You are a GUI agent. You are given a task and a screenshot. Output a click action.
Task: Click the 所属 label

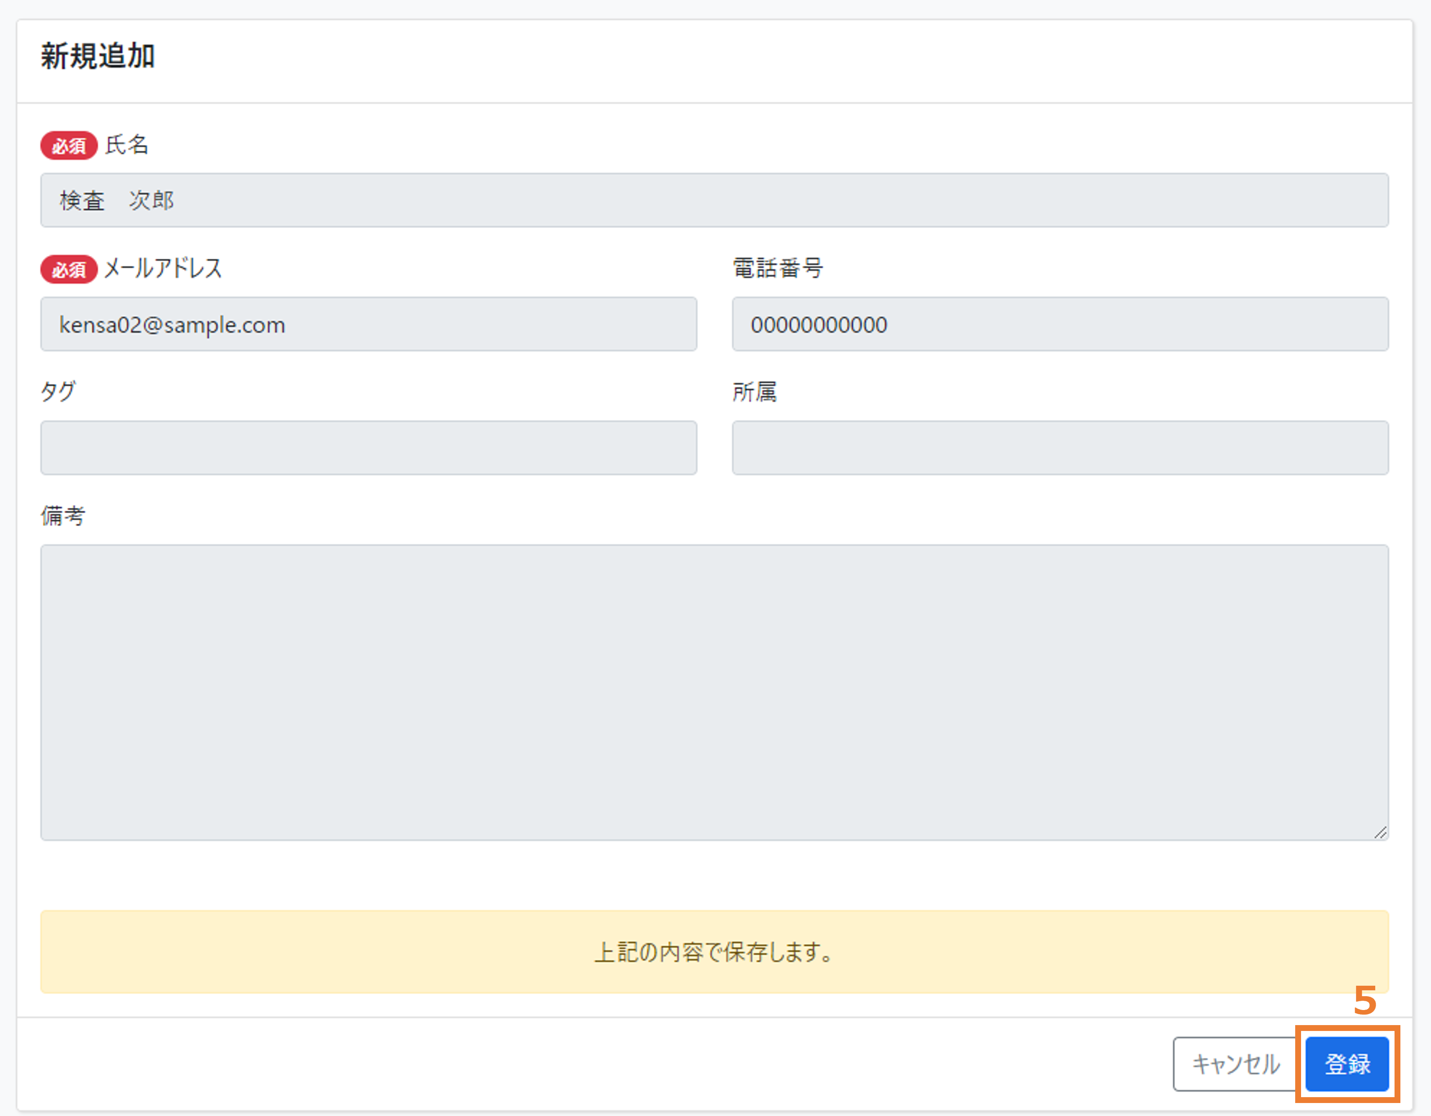click(x=755, y=392)
